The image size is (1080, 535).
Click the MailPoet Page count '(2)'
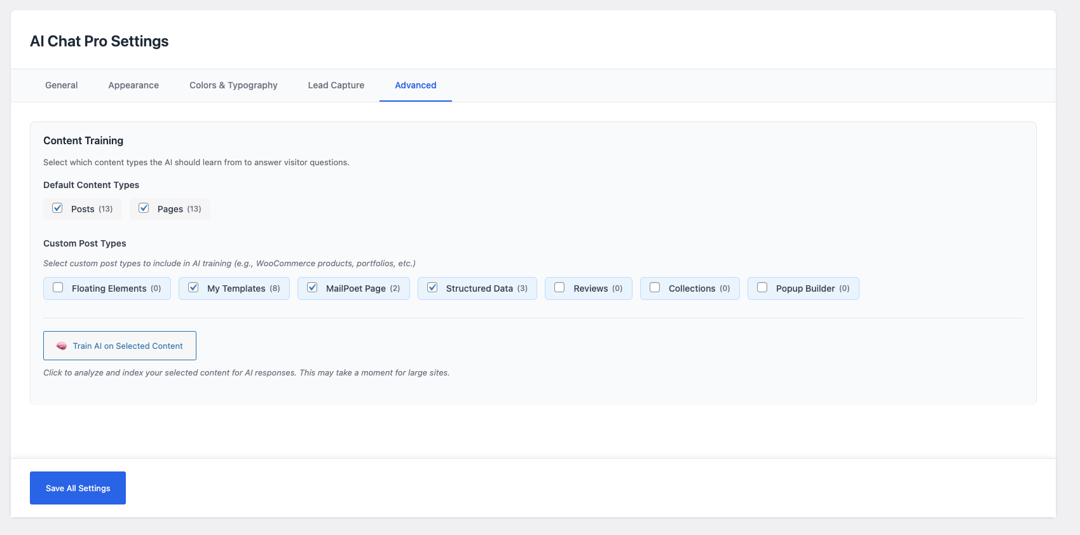click(395, 288)
